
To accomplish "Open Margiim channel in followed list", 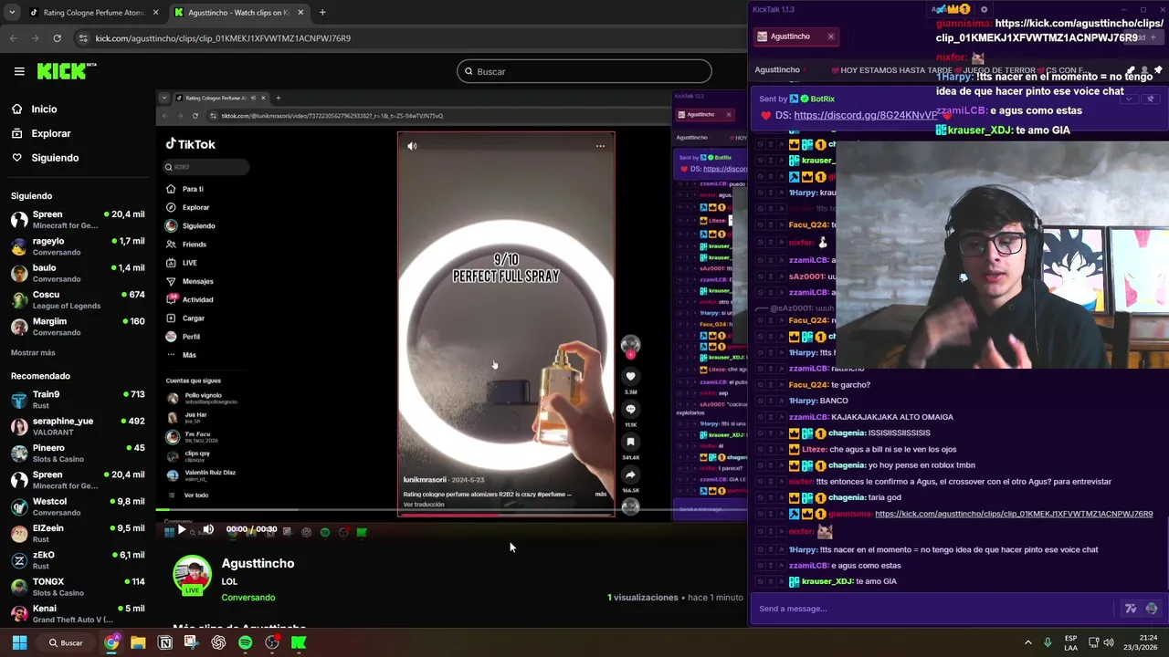I will click(78, 327).
